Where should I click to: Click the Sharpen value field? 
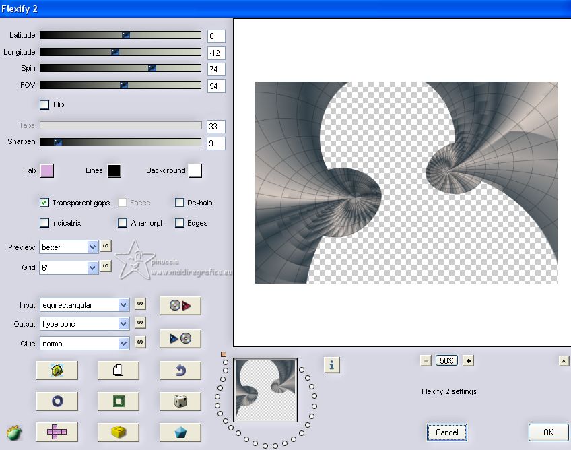216,143
